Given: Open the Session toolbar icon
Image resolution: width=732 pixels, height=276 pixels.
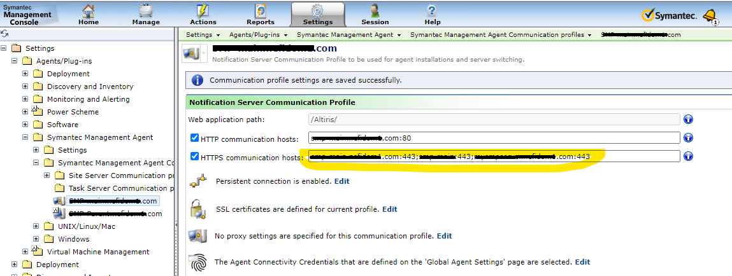Looking at the screenshot, I should pyautogui.click(x=375, y=11).
